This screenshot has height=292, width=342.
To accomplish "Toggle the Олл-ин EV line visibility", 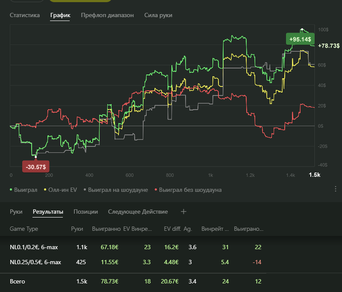I will pyautogui.click(x=61, y=190).
